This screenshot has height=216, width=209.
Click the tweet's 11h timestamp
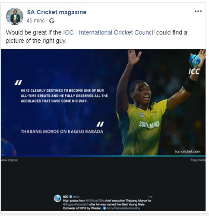click(x=150, y=197)
